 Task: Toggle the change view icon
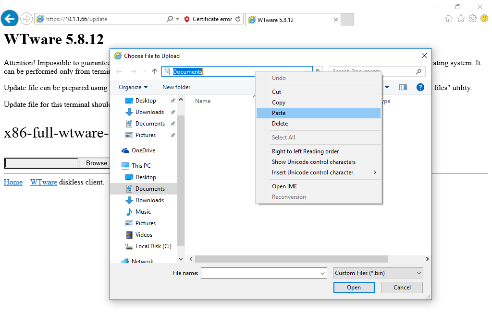pyautogui.click(x=403, y=87)
